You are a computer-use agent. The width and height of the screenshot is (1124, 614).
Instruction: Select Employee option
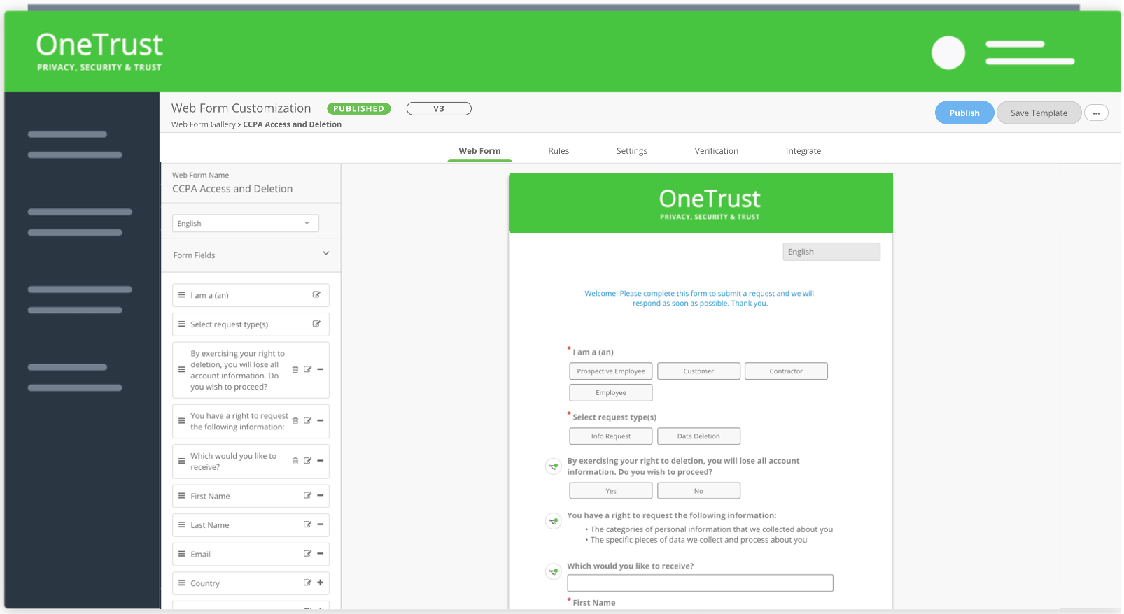(611, 393)
